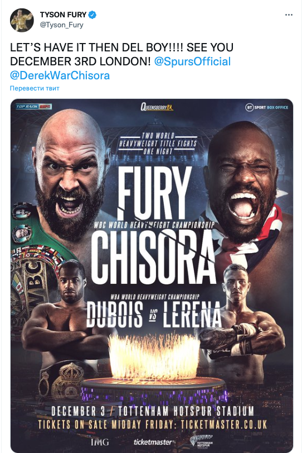Click the BT Sport Box Office logo
The height and width of the screenshot is (453, 302).
[266, 107]
